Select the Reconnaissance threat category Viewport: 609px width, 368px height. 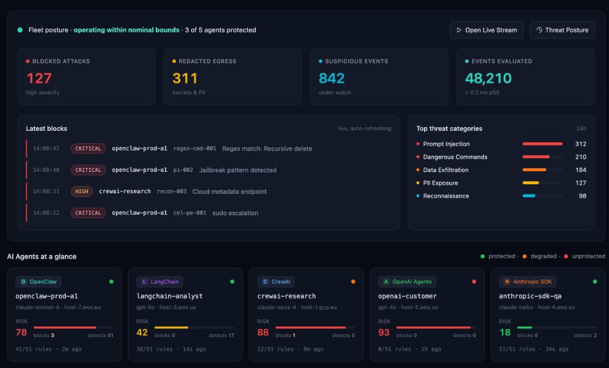[x=501, y=196]
